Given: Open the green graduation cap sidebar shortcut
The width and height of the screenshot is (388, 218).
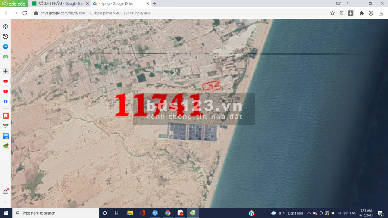Looking at the screenshot, I should click(6, 146).
